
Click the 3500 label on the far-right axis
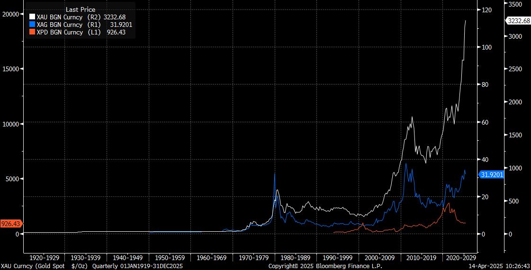[515, 4]
